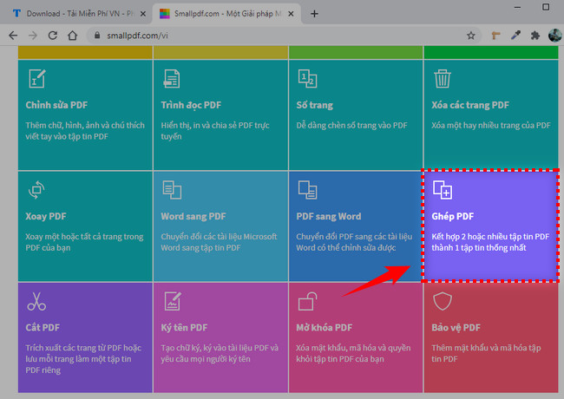Click the text "Tạo chữ ký, ký vào tài liệu PDF và"

[220, 348]
